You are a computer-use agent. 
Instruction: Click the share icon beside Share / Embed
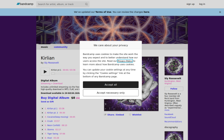pos(105,115)
